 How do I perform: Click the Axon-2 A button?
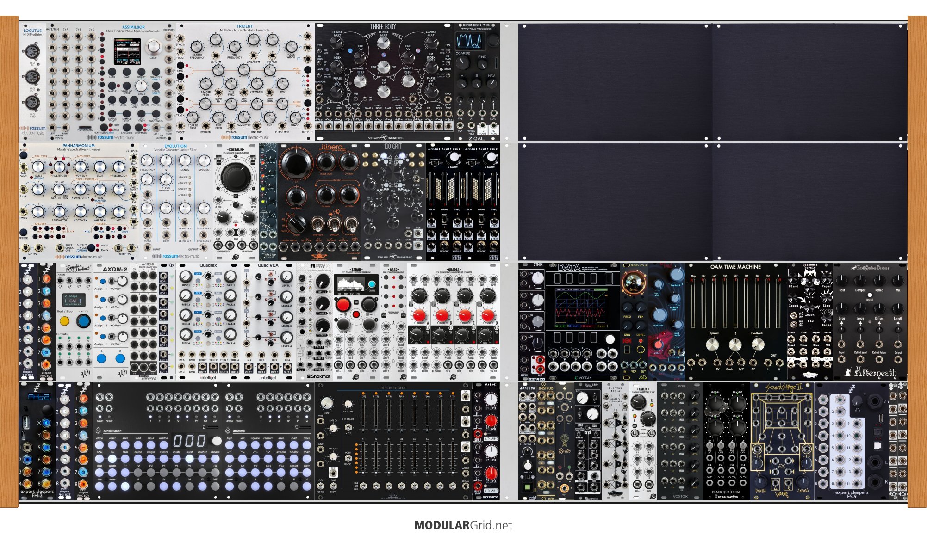102,358
